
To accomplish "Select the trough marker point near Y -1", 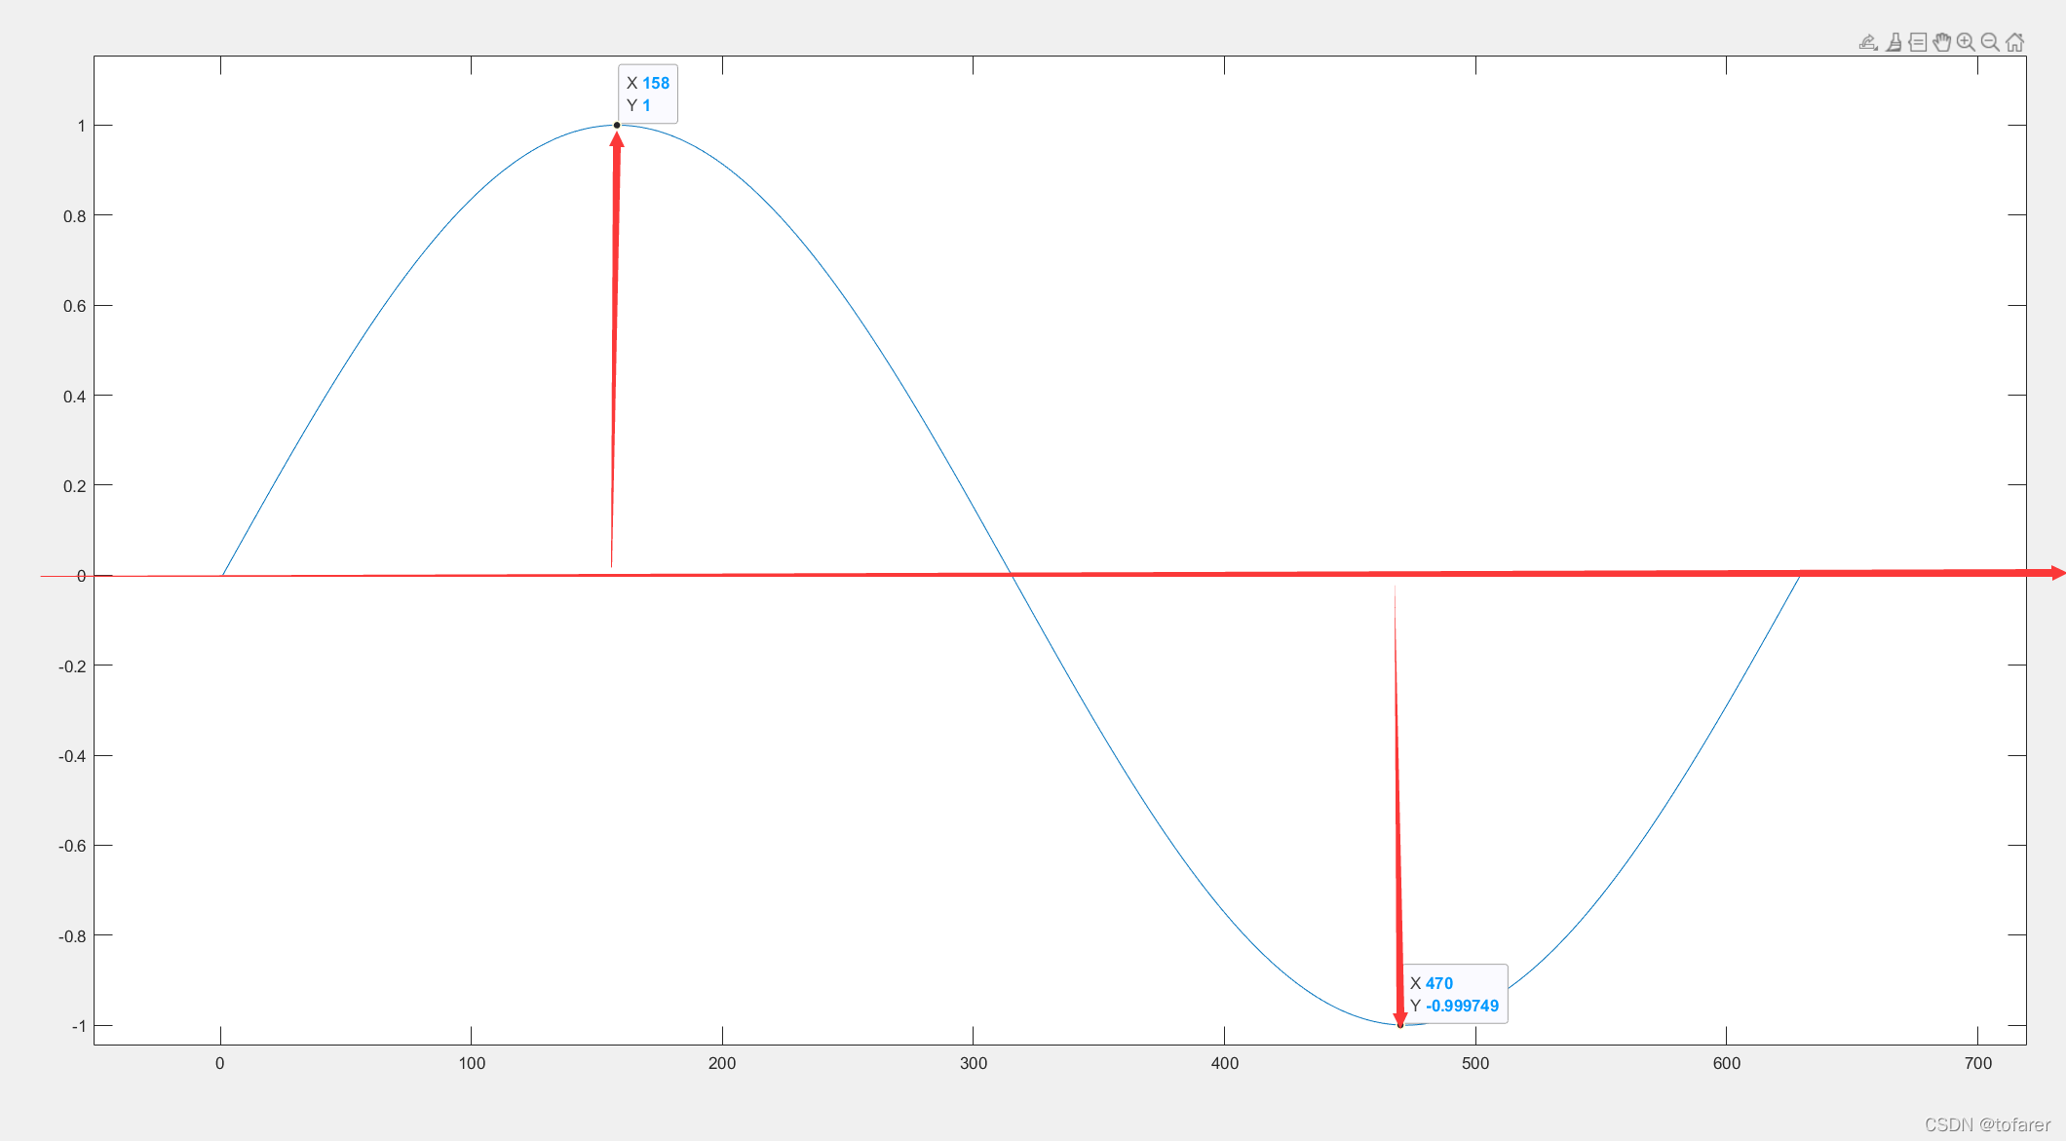I will 1400,1024.
